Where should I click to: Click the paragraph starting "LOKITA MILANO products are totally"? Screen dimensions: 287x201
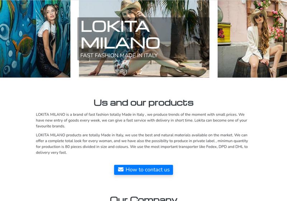[142, 144]
